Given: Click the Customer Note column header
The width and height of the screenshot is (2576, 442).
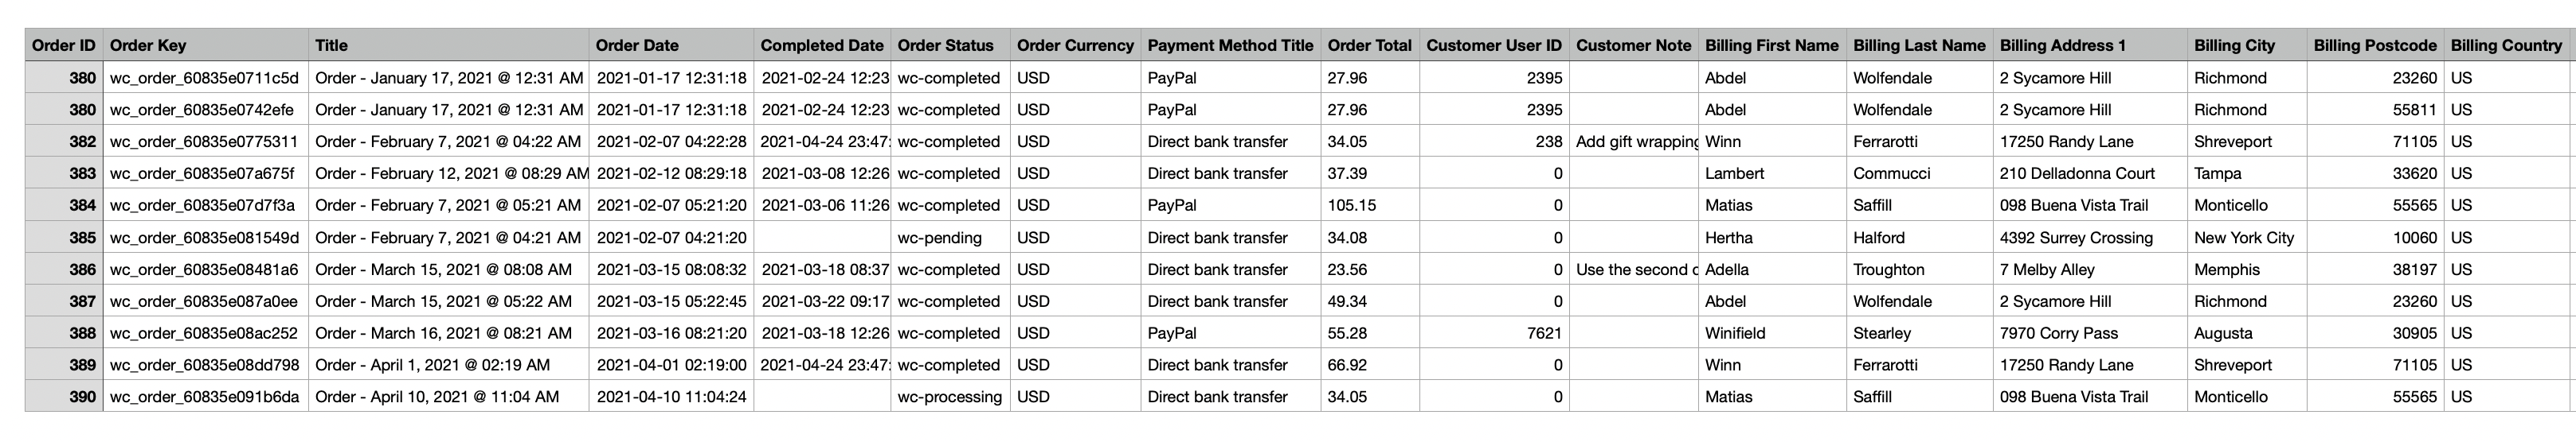Looking at the screenshot, I should [x=1633, y=45].
